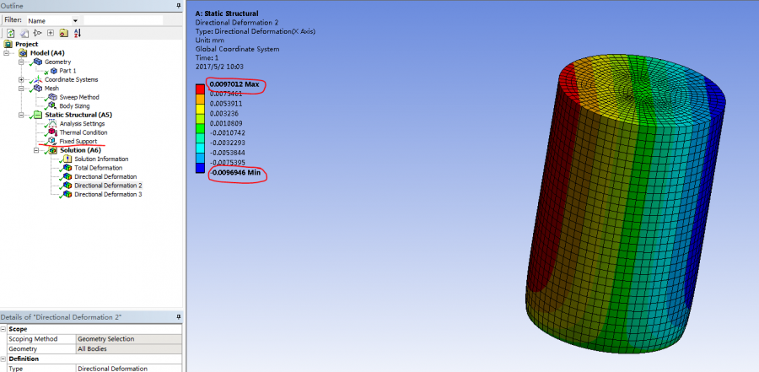Select Directional Deformation 2 tree label
The height and width of the screenshot is (372, 759).
point(108,186)
